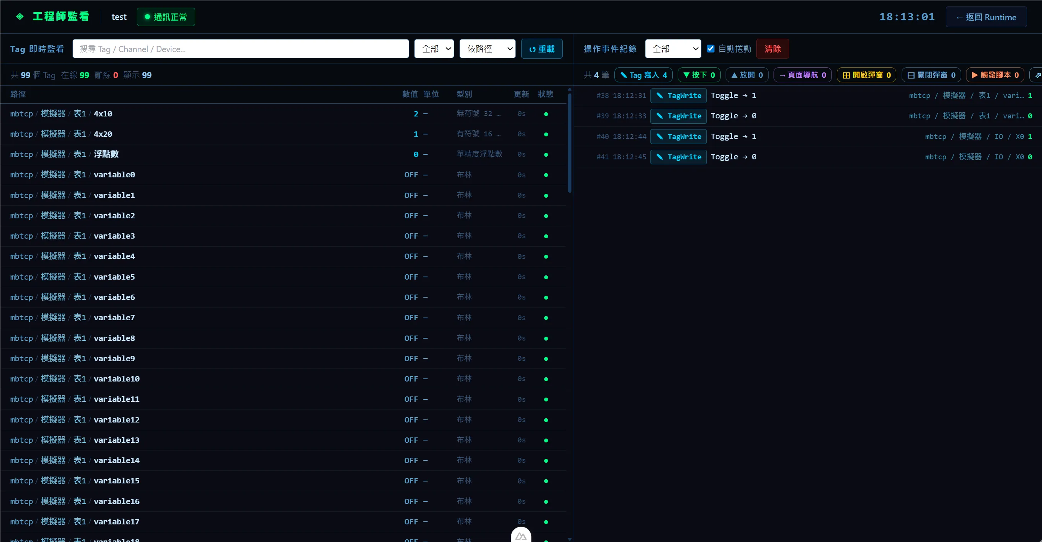The height and width of the screenshot is (542, 1042).
Task: Click the 單精度浮點數 type cell
Action: pyautogui.click(x=479, y=154)
